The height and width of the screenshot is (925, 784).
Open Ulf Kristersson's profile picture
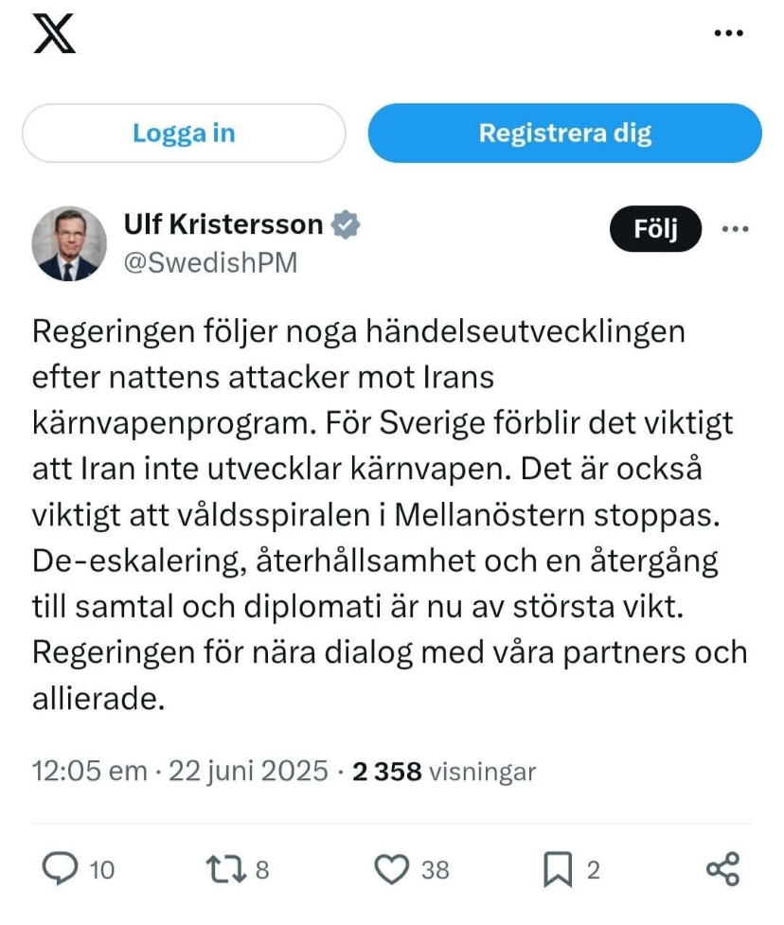tap(69, 243)
